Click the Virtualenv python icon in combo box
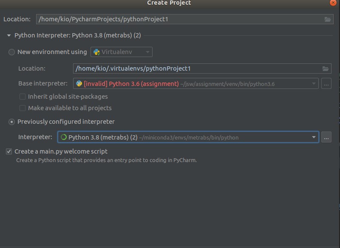This screenshot has height=248, width=340. tap(96, 52)
